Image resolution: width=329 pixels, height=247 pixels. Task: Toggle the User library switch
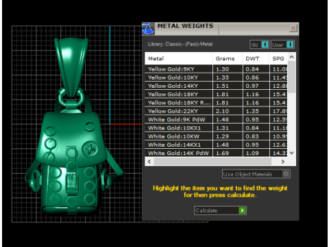(282, 45)
